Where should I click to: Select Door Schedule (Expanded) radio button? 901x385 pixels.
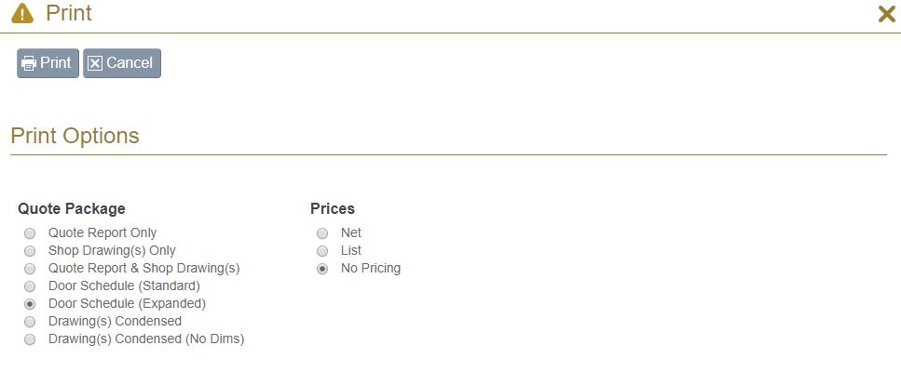click(x=30, y=304)
